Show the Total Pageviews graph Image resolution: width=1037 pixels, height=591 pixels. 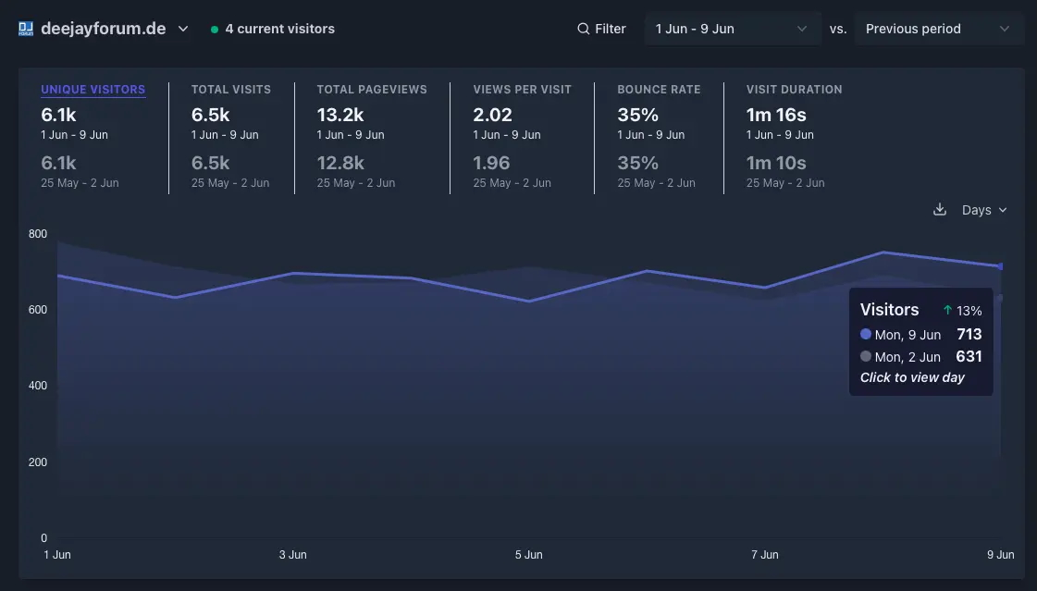[372, 90]
